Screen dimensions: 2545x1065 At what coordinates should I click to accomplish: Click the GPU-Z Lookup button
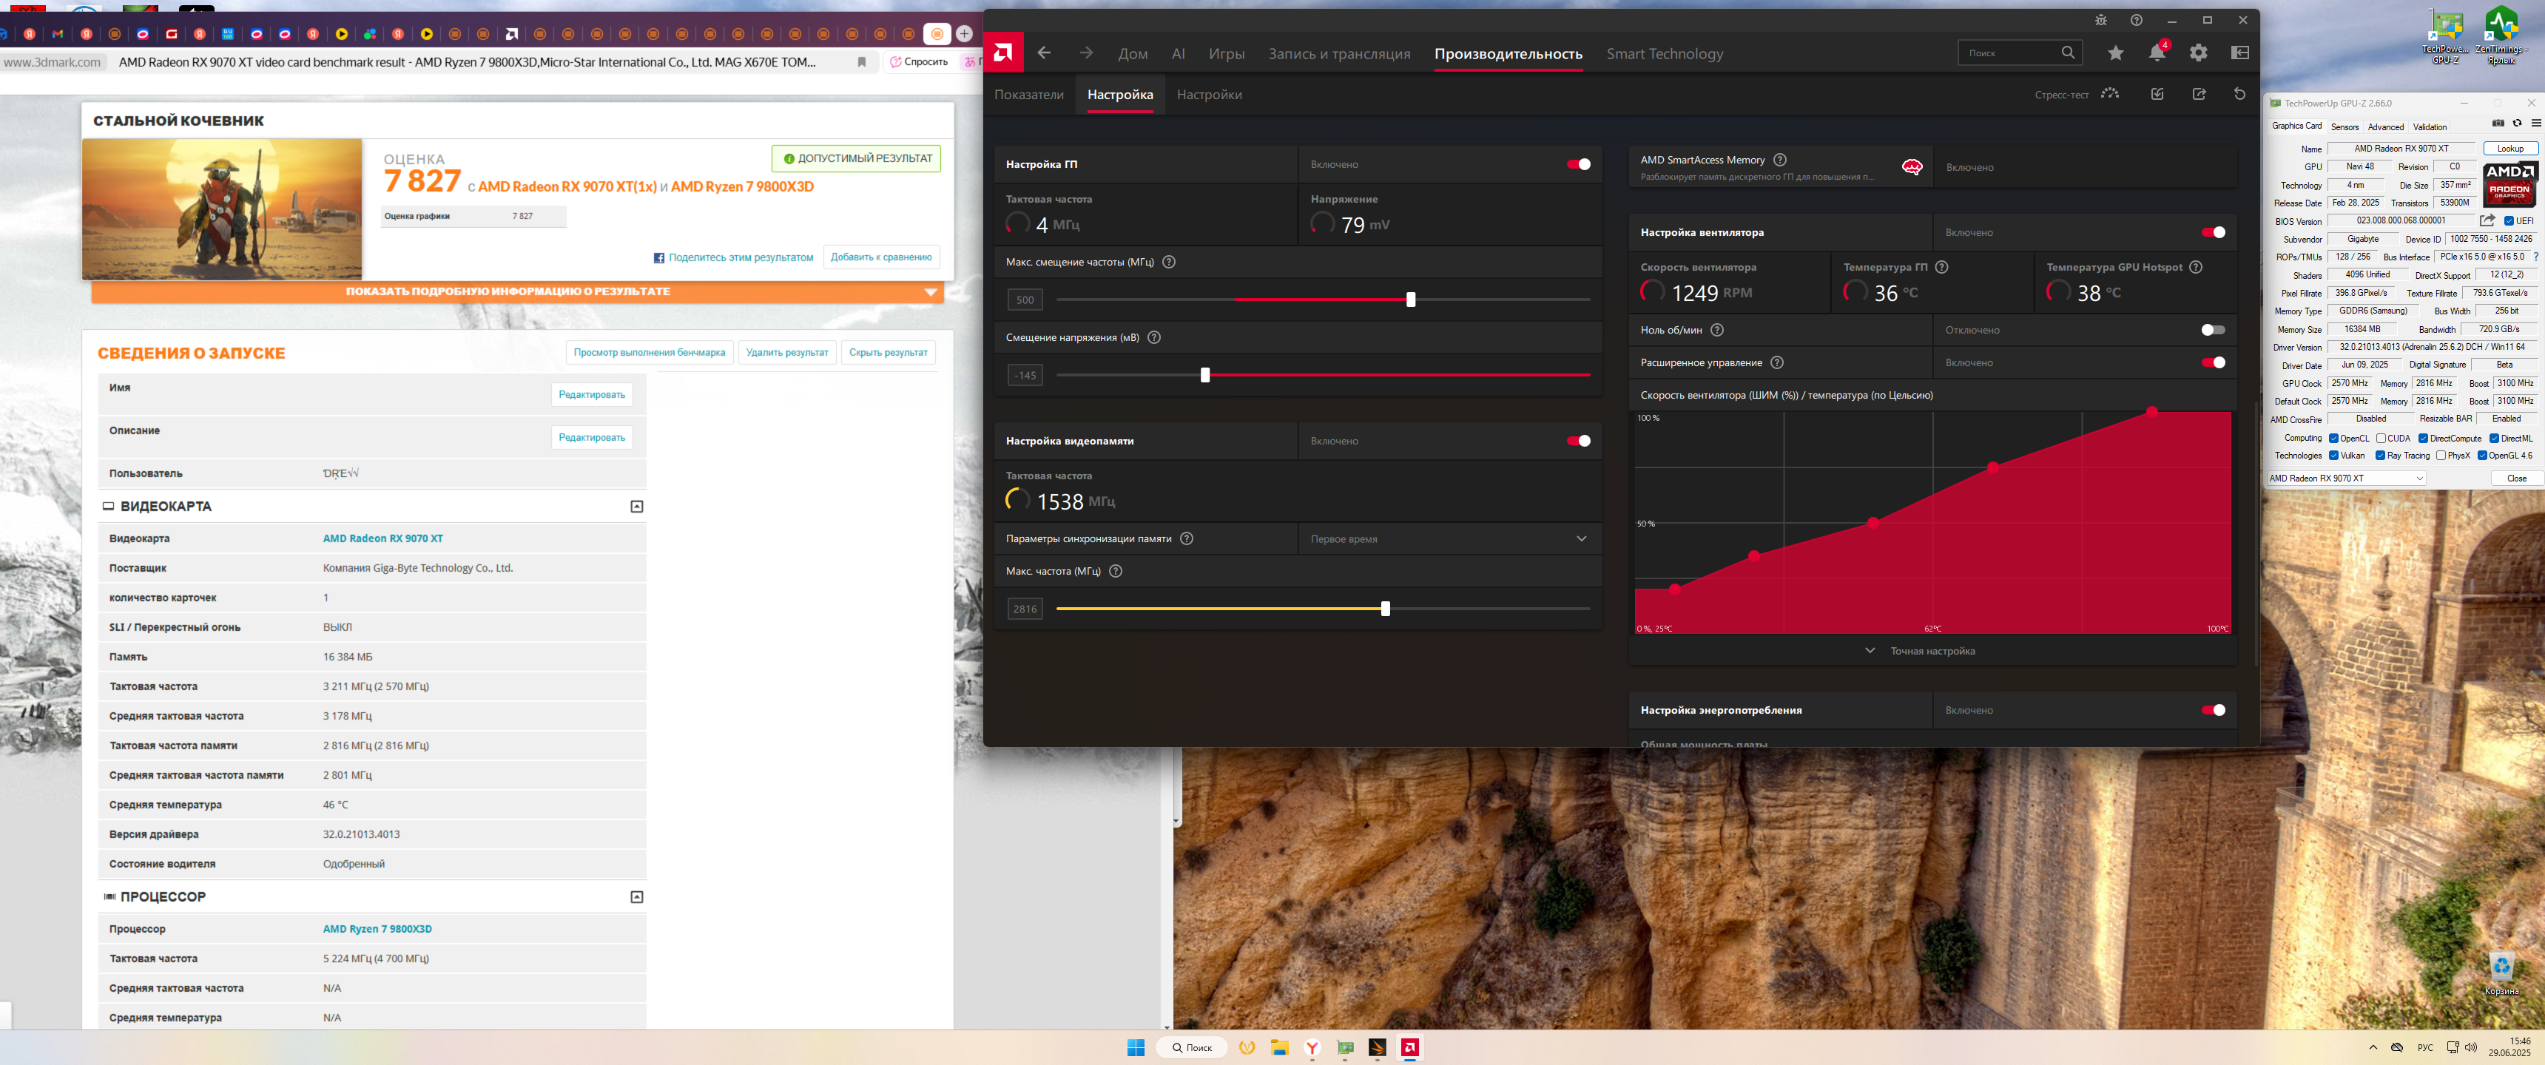(x=2509, y=149)
